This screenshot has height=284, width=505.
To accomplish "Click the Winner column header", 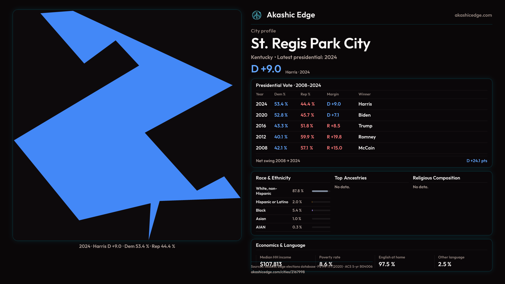I will (364, 94).
